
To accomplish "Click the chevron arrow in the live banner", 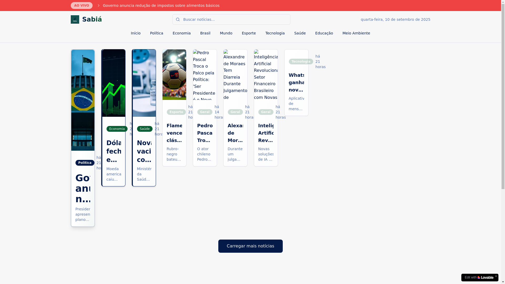I will pyautogui.click(x=99, y=6).
